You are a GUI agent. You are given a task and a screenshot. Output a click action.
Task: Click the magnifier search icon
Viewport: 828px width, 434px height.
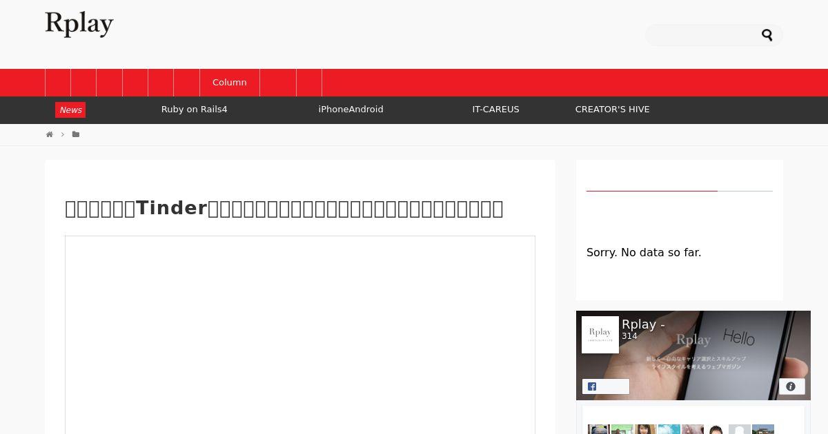point(767,35)
